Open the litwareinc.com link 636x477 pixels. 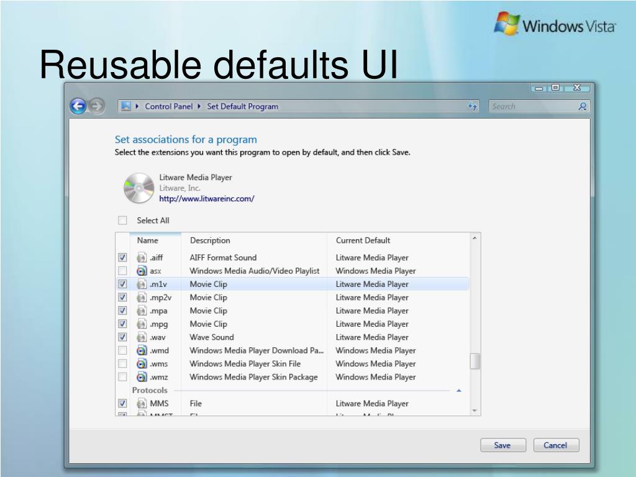(x=207, y=199)
